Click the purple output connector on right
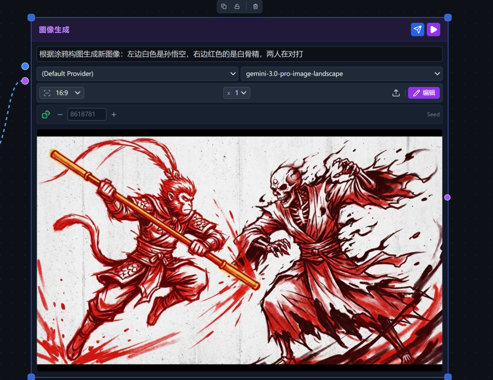This screenshot has width=493, height=380. click(447, 197)
